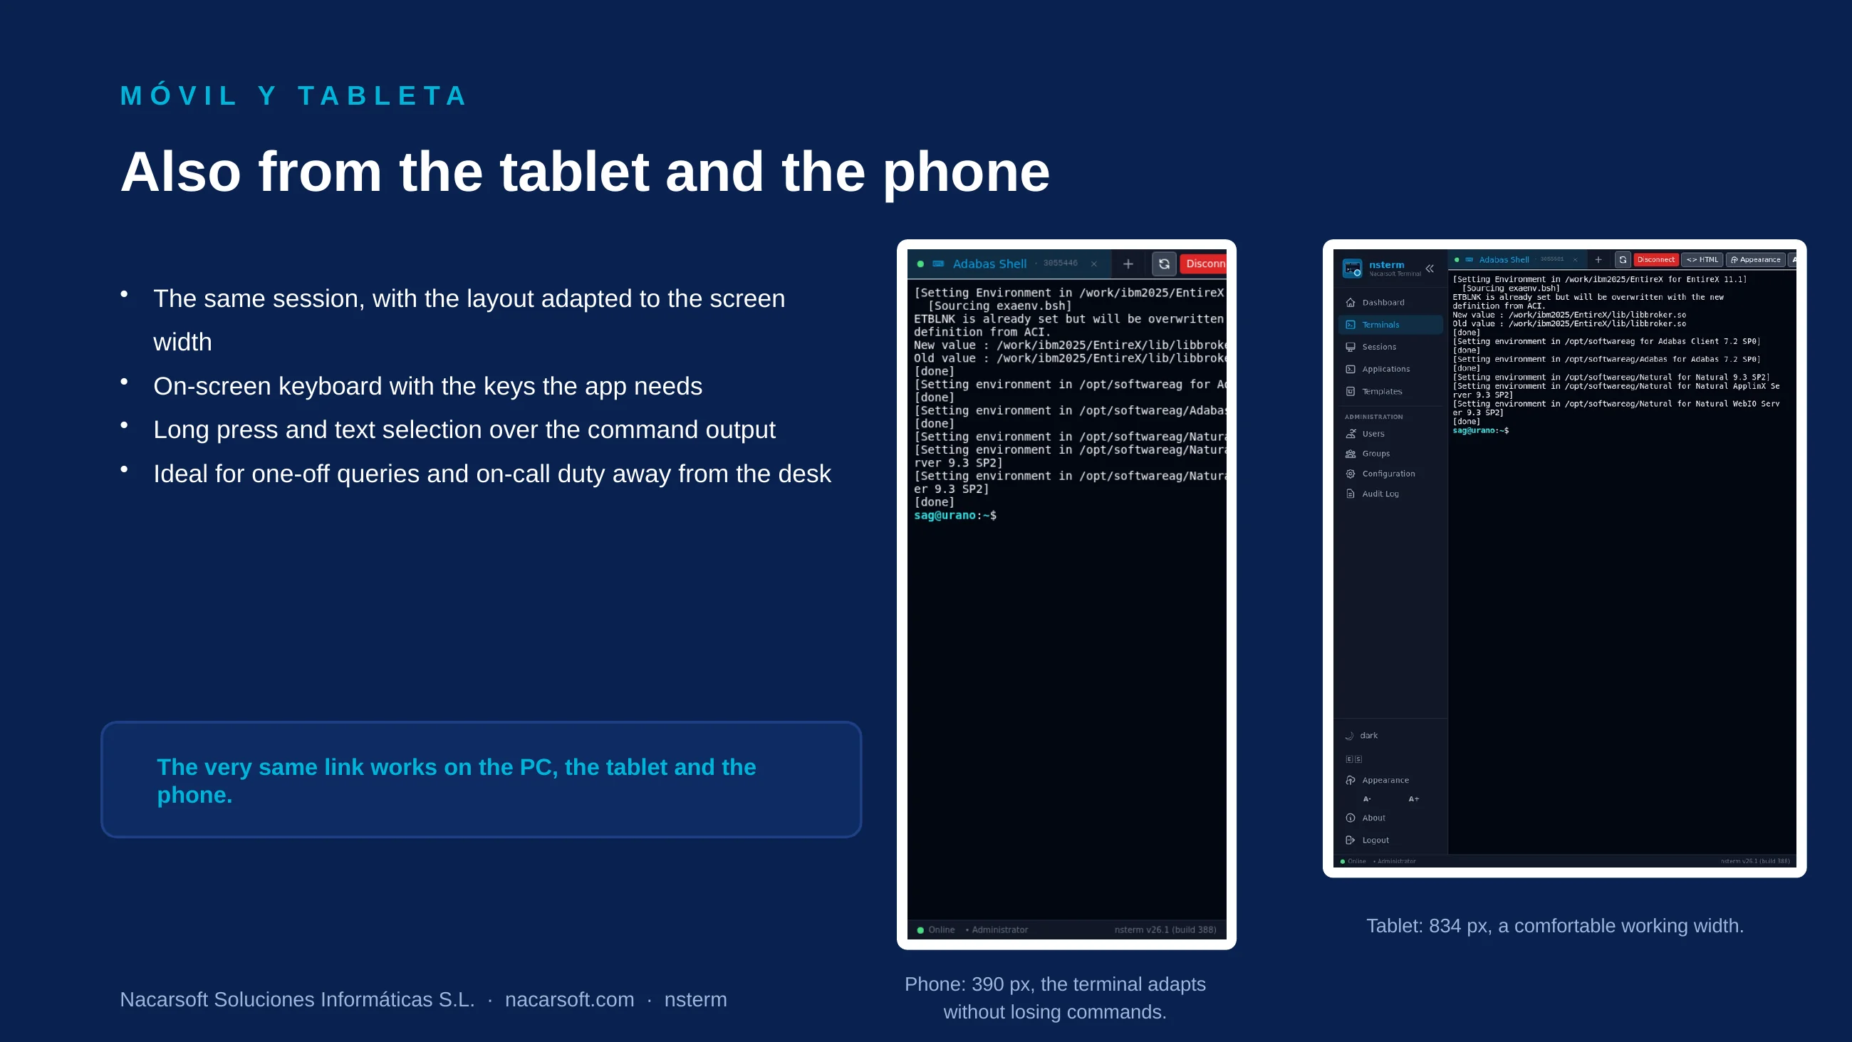1852x1042 pixels.
Task: Select Terminals in the tablet sidebar
Action: [1390, 324]
